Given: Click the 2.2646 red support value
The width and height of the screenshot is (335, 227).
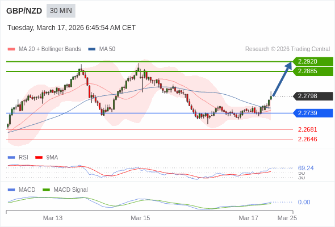Looking at the screenshot, I should pyautogui.click(x=307, y=139).
